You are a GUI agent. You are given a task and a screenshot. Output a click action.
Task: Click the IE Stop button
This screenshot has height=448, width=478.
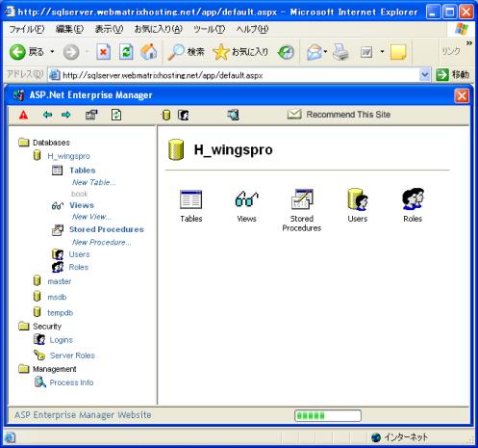(103, 52)
